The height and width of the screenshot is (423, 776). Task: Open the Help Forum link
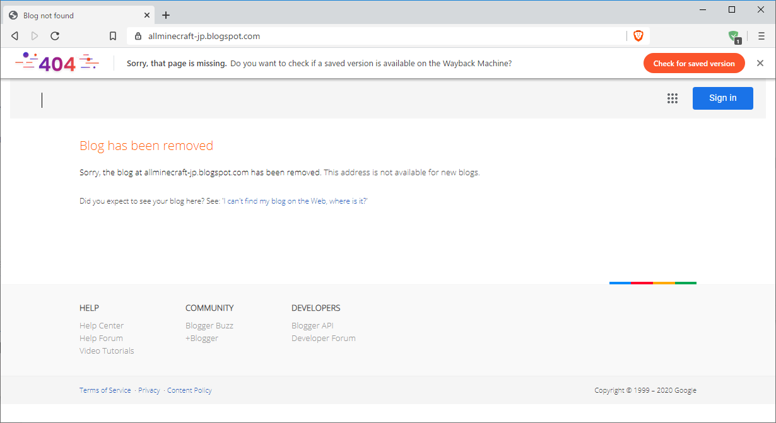(101, 338)
